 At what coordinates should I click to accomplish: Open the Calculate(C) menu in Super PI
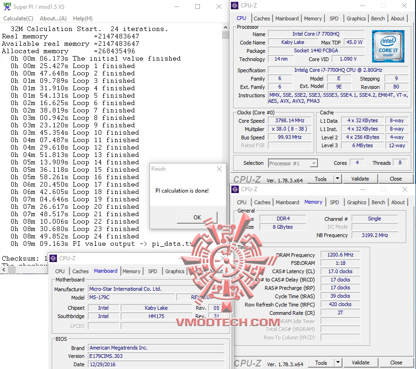coord(19,19)
